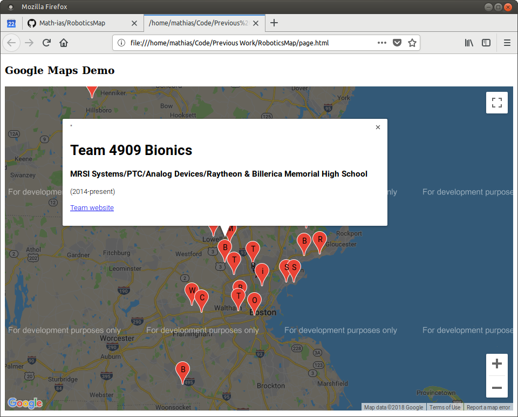Image resolution: width=518 pixels, height=417 pixels.
Task: Select the C map marker
Action: tap(202, 300)
